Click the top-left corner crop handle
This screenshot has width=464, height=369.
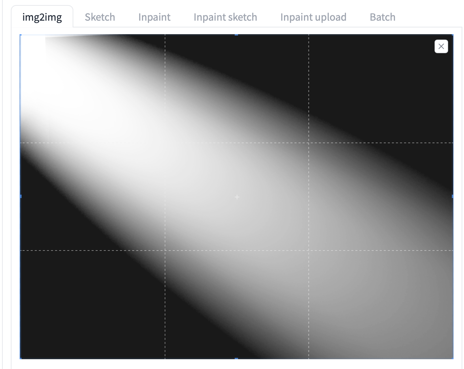[x=21, y=34]
